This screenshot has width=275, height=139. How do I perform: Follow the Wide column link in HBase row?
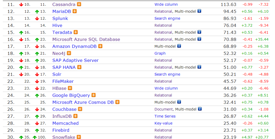point(166,89)
